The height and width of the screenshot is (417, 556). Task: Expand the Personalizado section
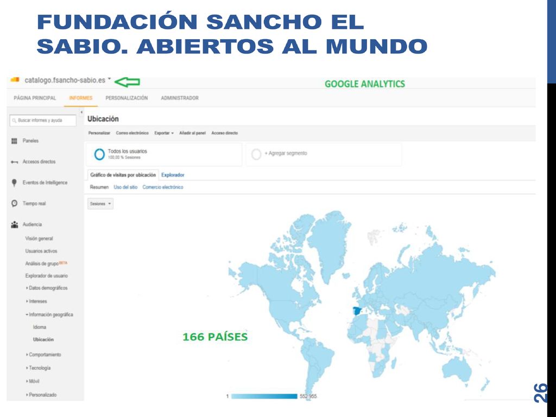click(41, 395)
